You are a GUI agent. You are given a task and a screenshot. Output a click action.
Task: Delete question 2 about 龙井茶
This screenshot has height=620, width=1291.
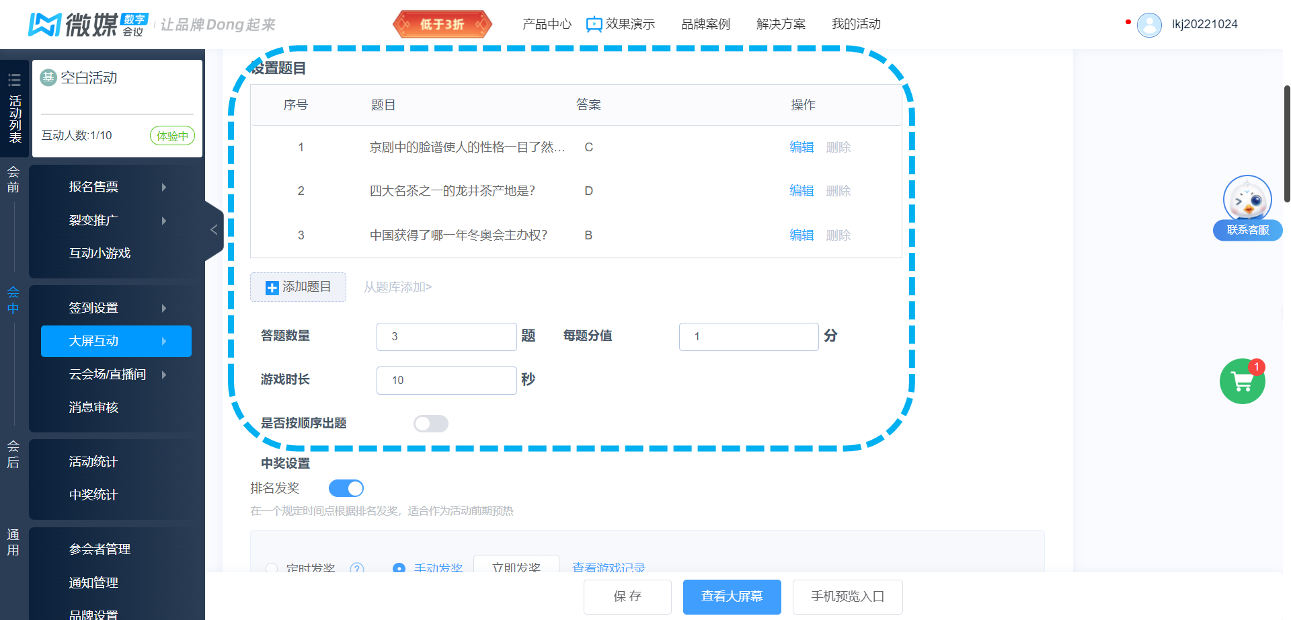point(838,191)
